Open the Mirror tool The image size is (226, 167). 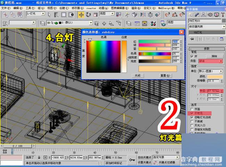(143, 15)
